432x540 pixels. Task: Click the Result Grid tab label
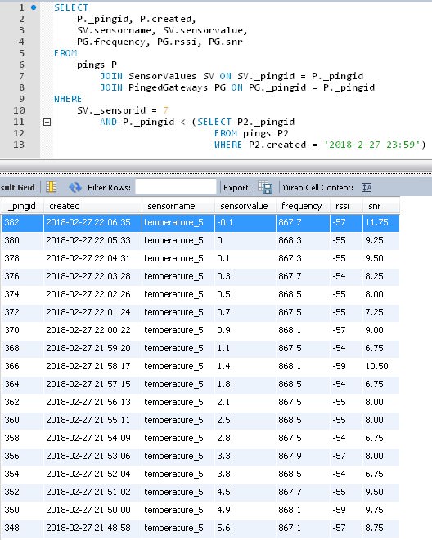coord(17,187)
